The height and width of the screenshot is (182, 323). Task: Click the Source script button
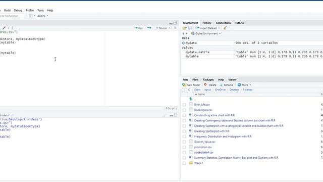[x=161, y=28]
